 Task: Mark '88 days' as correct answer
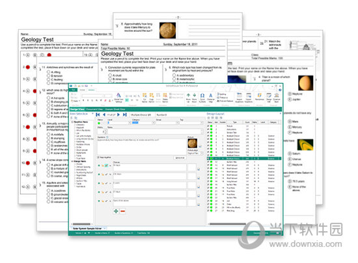(106, 166)
